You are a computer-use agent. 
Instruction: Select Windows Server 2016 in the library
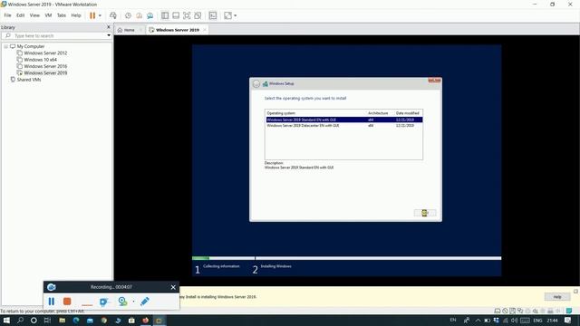(45, 66)
